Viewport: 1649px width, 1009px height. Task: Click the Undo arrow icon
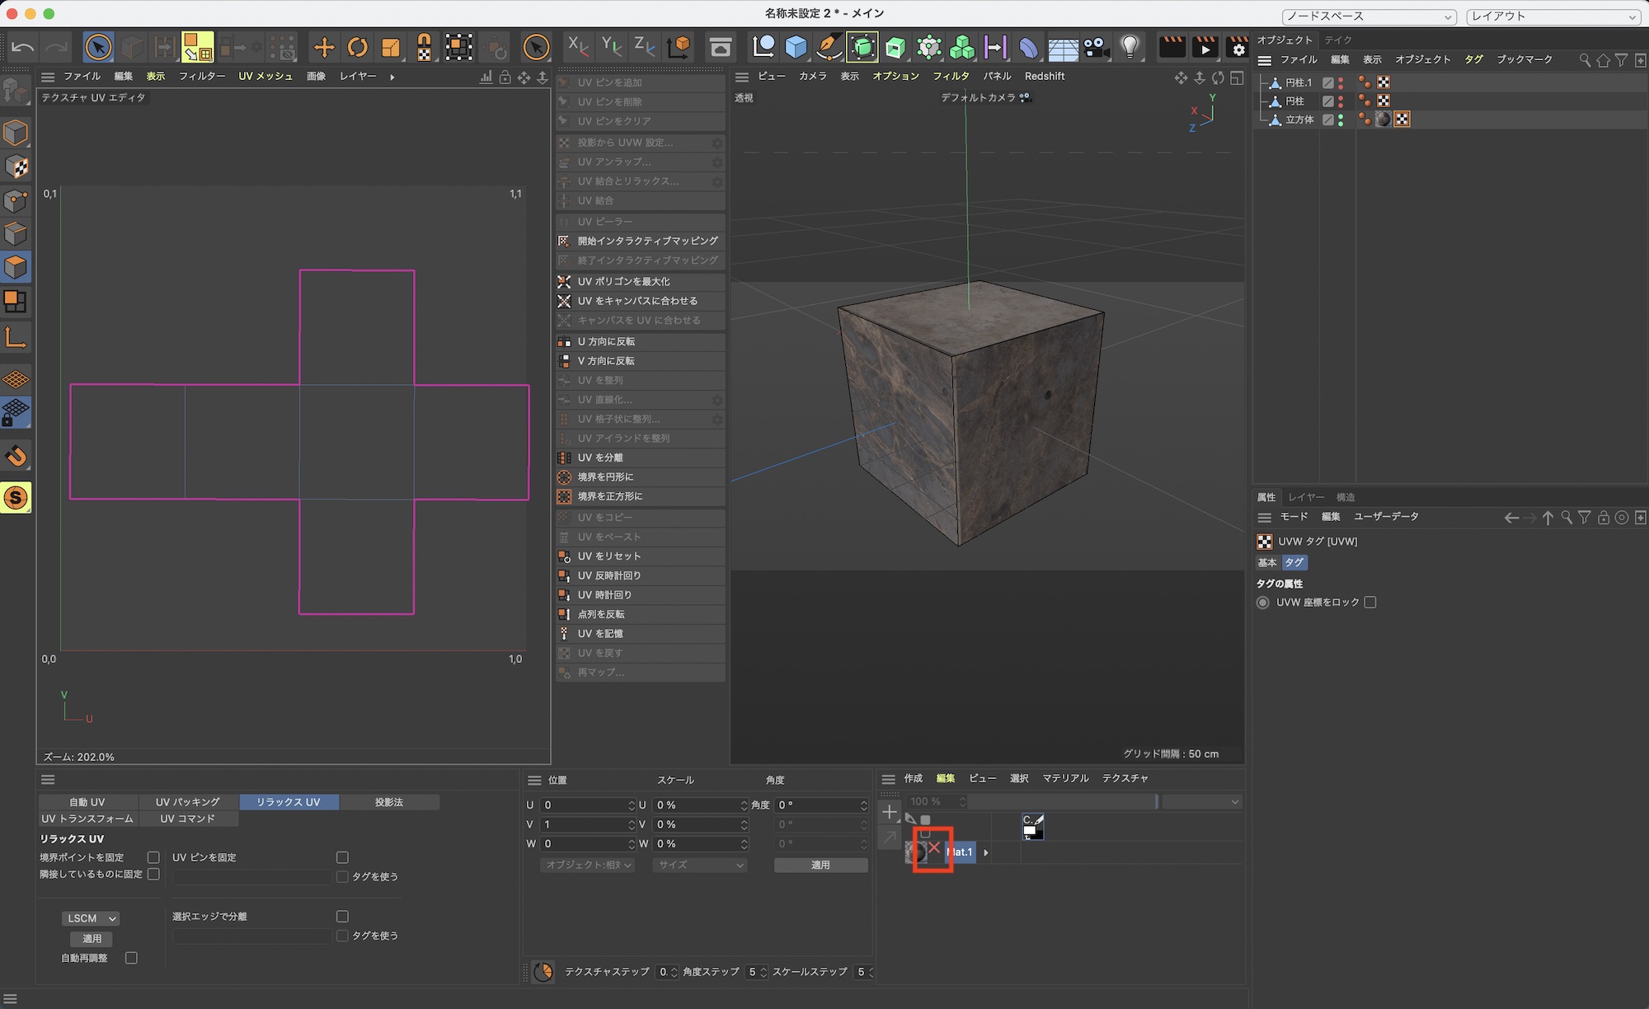[22, 48]
